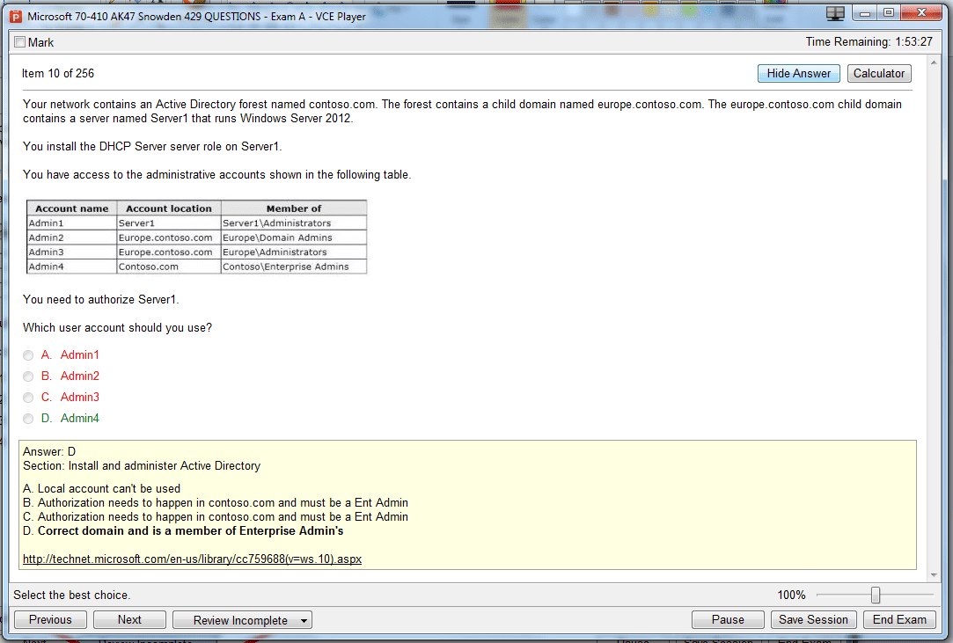Click the Time Remaining display
953x643 pixels.
click(869, 42)
